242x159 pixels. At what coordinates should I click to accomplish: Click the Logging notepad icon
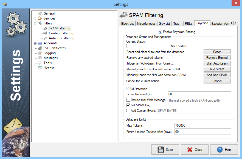(x=40, y=53)
